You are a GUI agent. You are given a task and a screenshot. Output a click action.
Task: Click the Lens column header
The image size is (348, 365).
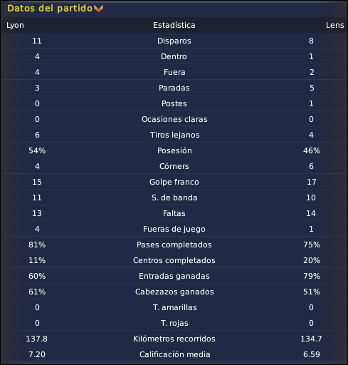coord(334,25)
